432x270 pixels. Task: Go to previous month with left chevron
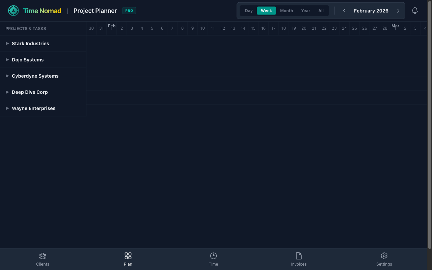(344, 11)
